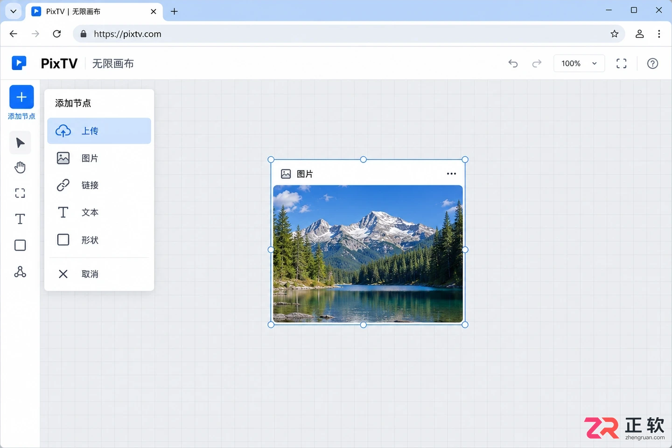Activate the hand pan tool

(20, 168)
